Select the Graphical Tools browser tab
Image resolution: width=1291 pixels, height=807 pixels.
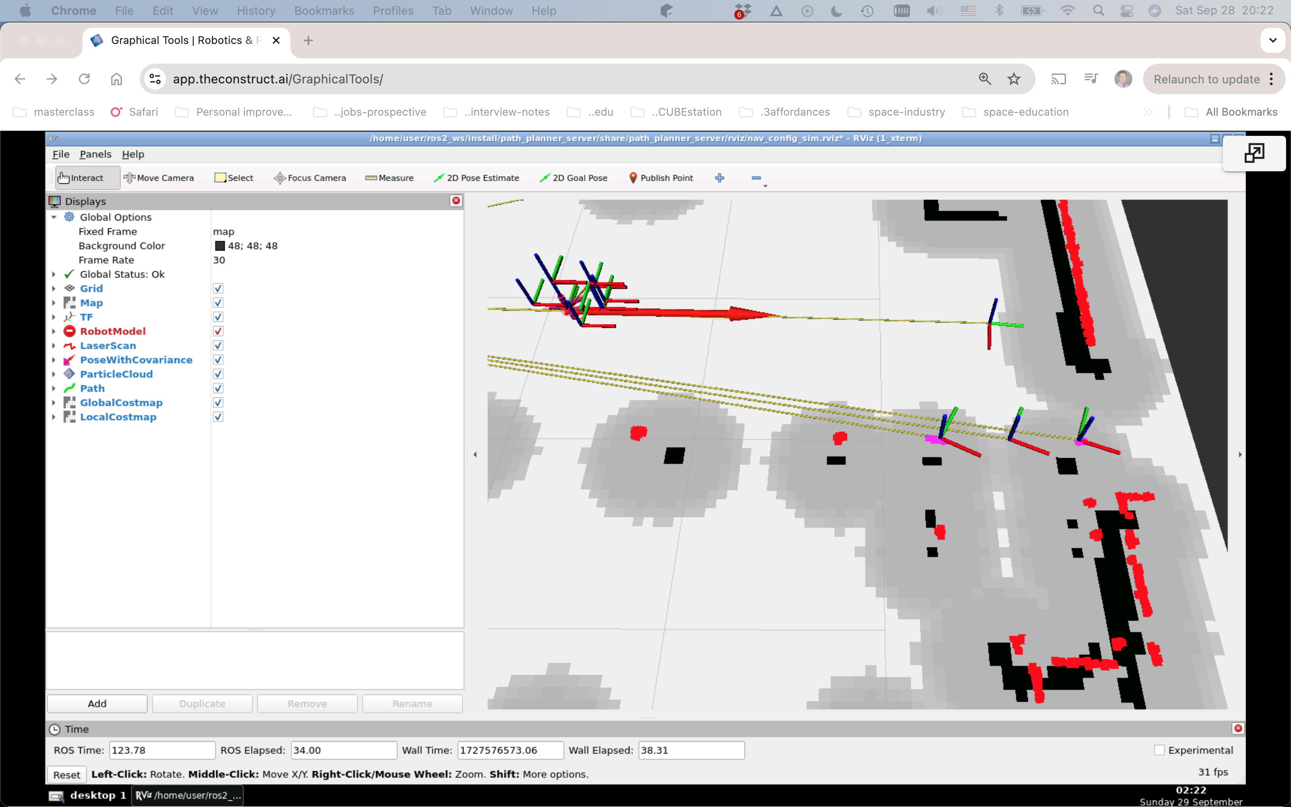[x=186, y=40]
